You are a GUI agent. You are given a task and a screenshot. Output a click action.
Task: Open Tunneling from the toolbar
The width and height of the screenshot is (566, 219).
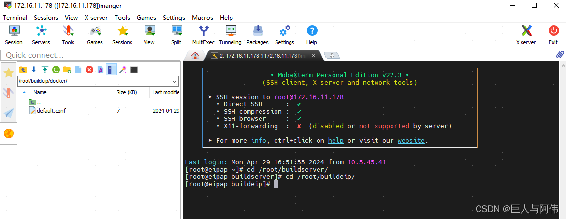[230, 35]
